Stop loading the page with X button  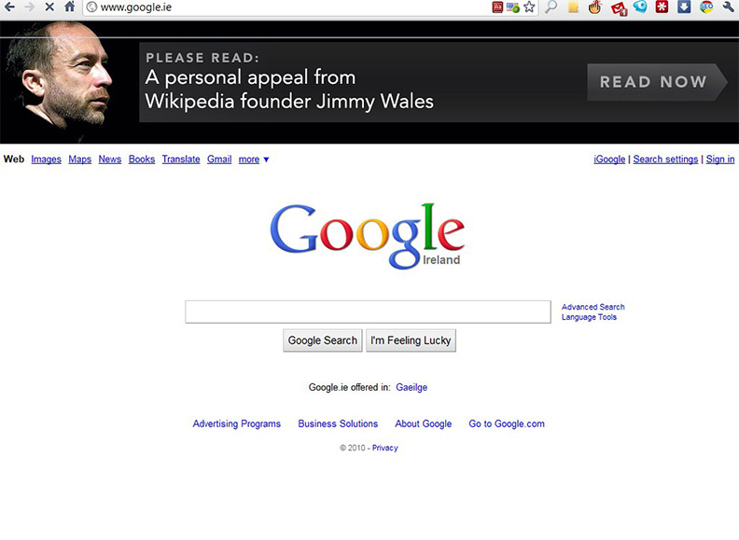(49, 7)
